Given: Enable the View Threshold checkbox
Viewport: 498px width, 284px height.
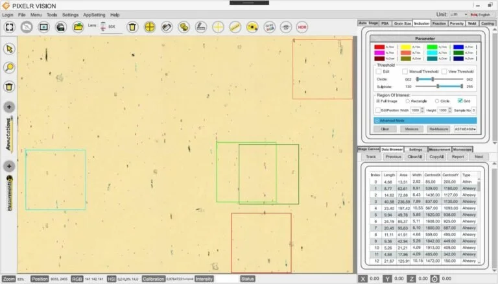Looking at the screenshot, I should [x=444, y=71].
